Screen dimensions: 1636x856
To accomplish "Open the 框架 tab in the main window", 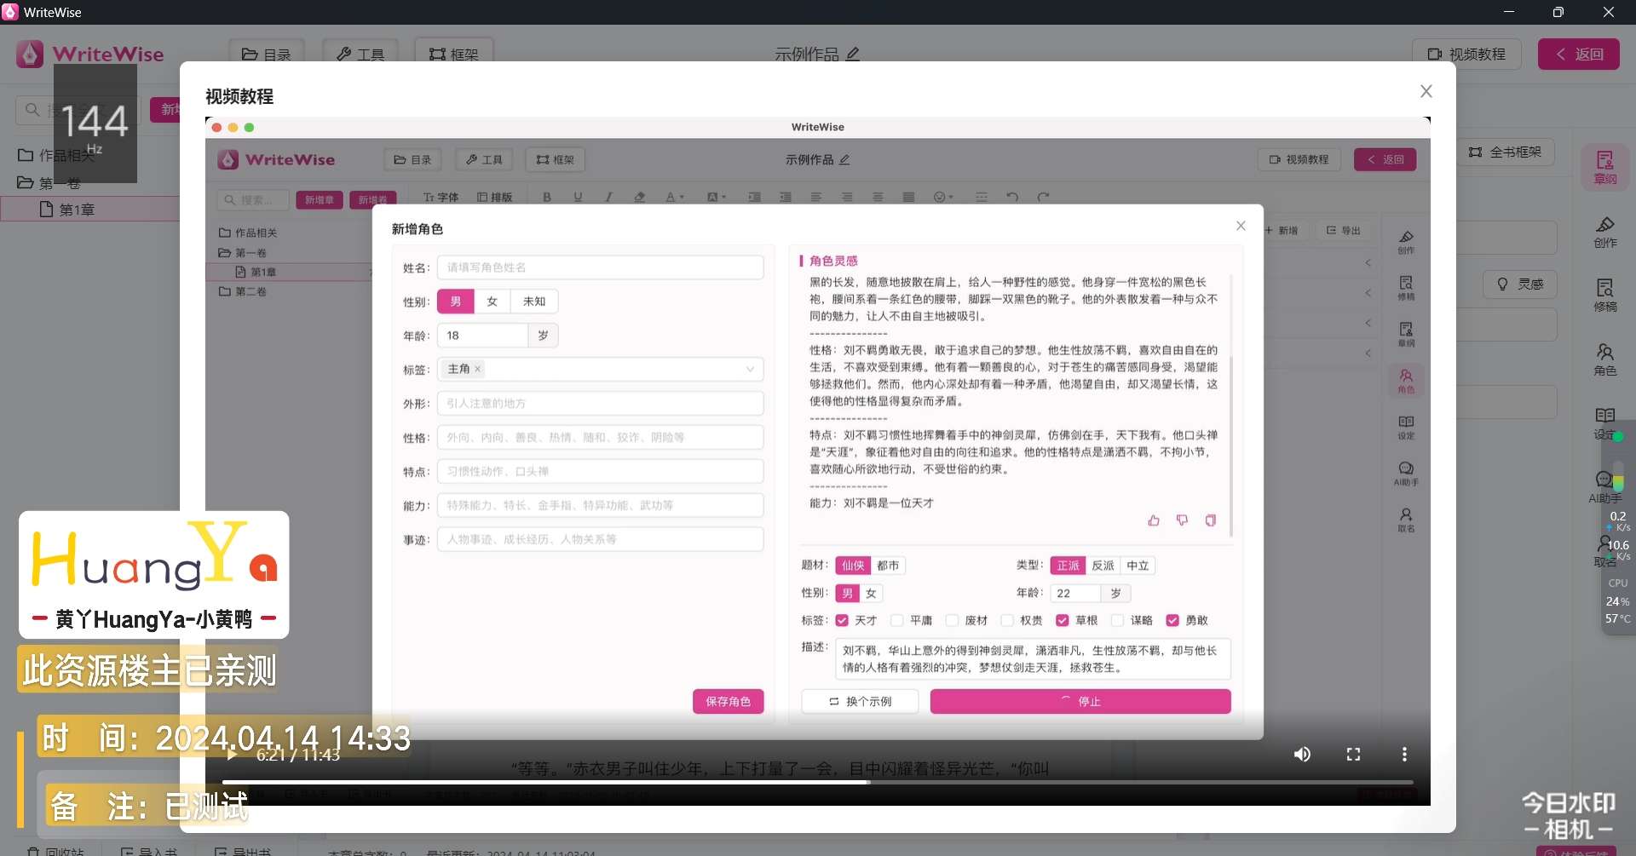I will click(453, 54).
